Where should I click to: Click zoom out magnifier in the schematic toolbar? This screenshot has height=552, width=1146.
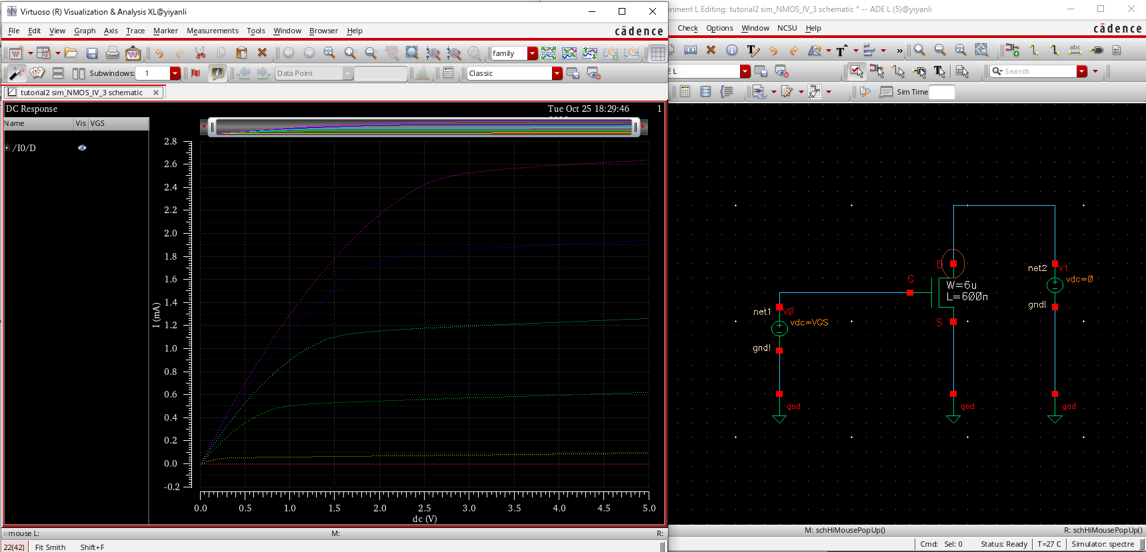(x=940, y=50)
